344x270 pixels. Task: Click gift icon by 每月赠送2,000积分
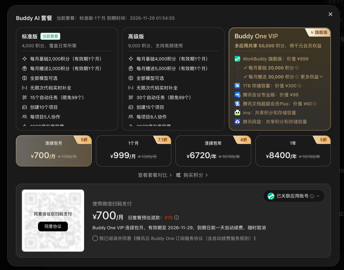[25, 68]
